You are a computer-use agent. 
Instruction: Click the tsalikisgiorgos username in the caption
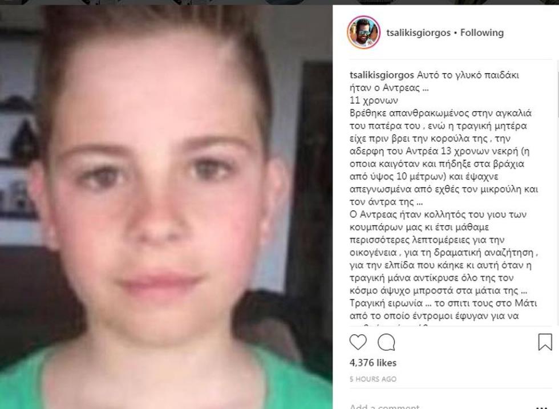pyautogui.click(x=382, y=75)
